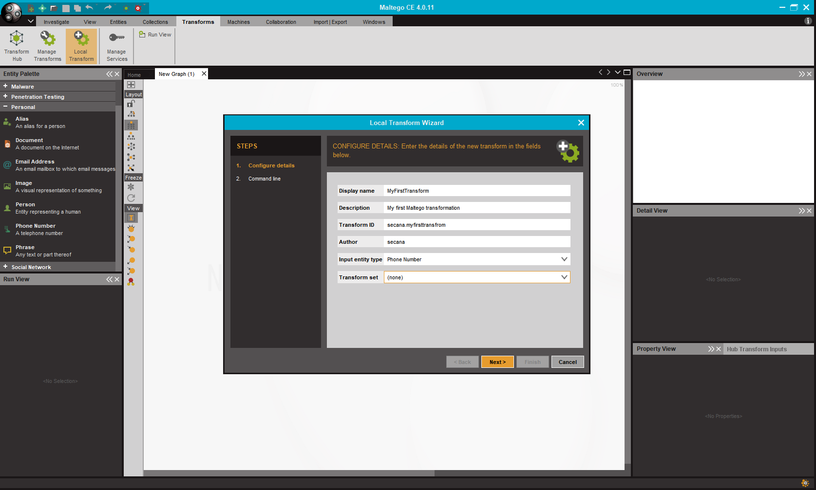The image size is (816, 490).
Task: Click the Next button in the wizard
Action: click(x=497, y=362)
